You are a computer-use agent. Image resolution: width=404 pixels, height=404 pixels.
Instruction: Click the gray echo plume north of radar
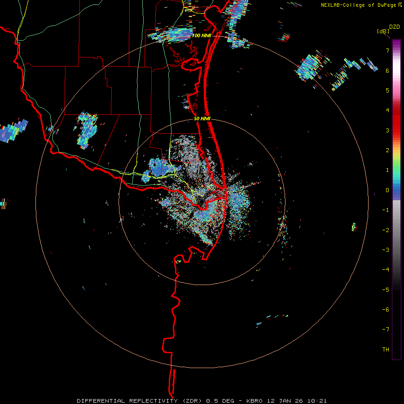coord(189,157)
